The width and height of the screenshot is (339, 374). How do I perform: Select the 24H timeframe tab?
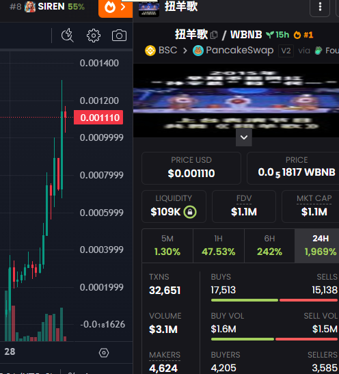pos(317,245)
